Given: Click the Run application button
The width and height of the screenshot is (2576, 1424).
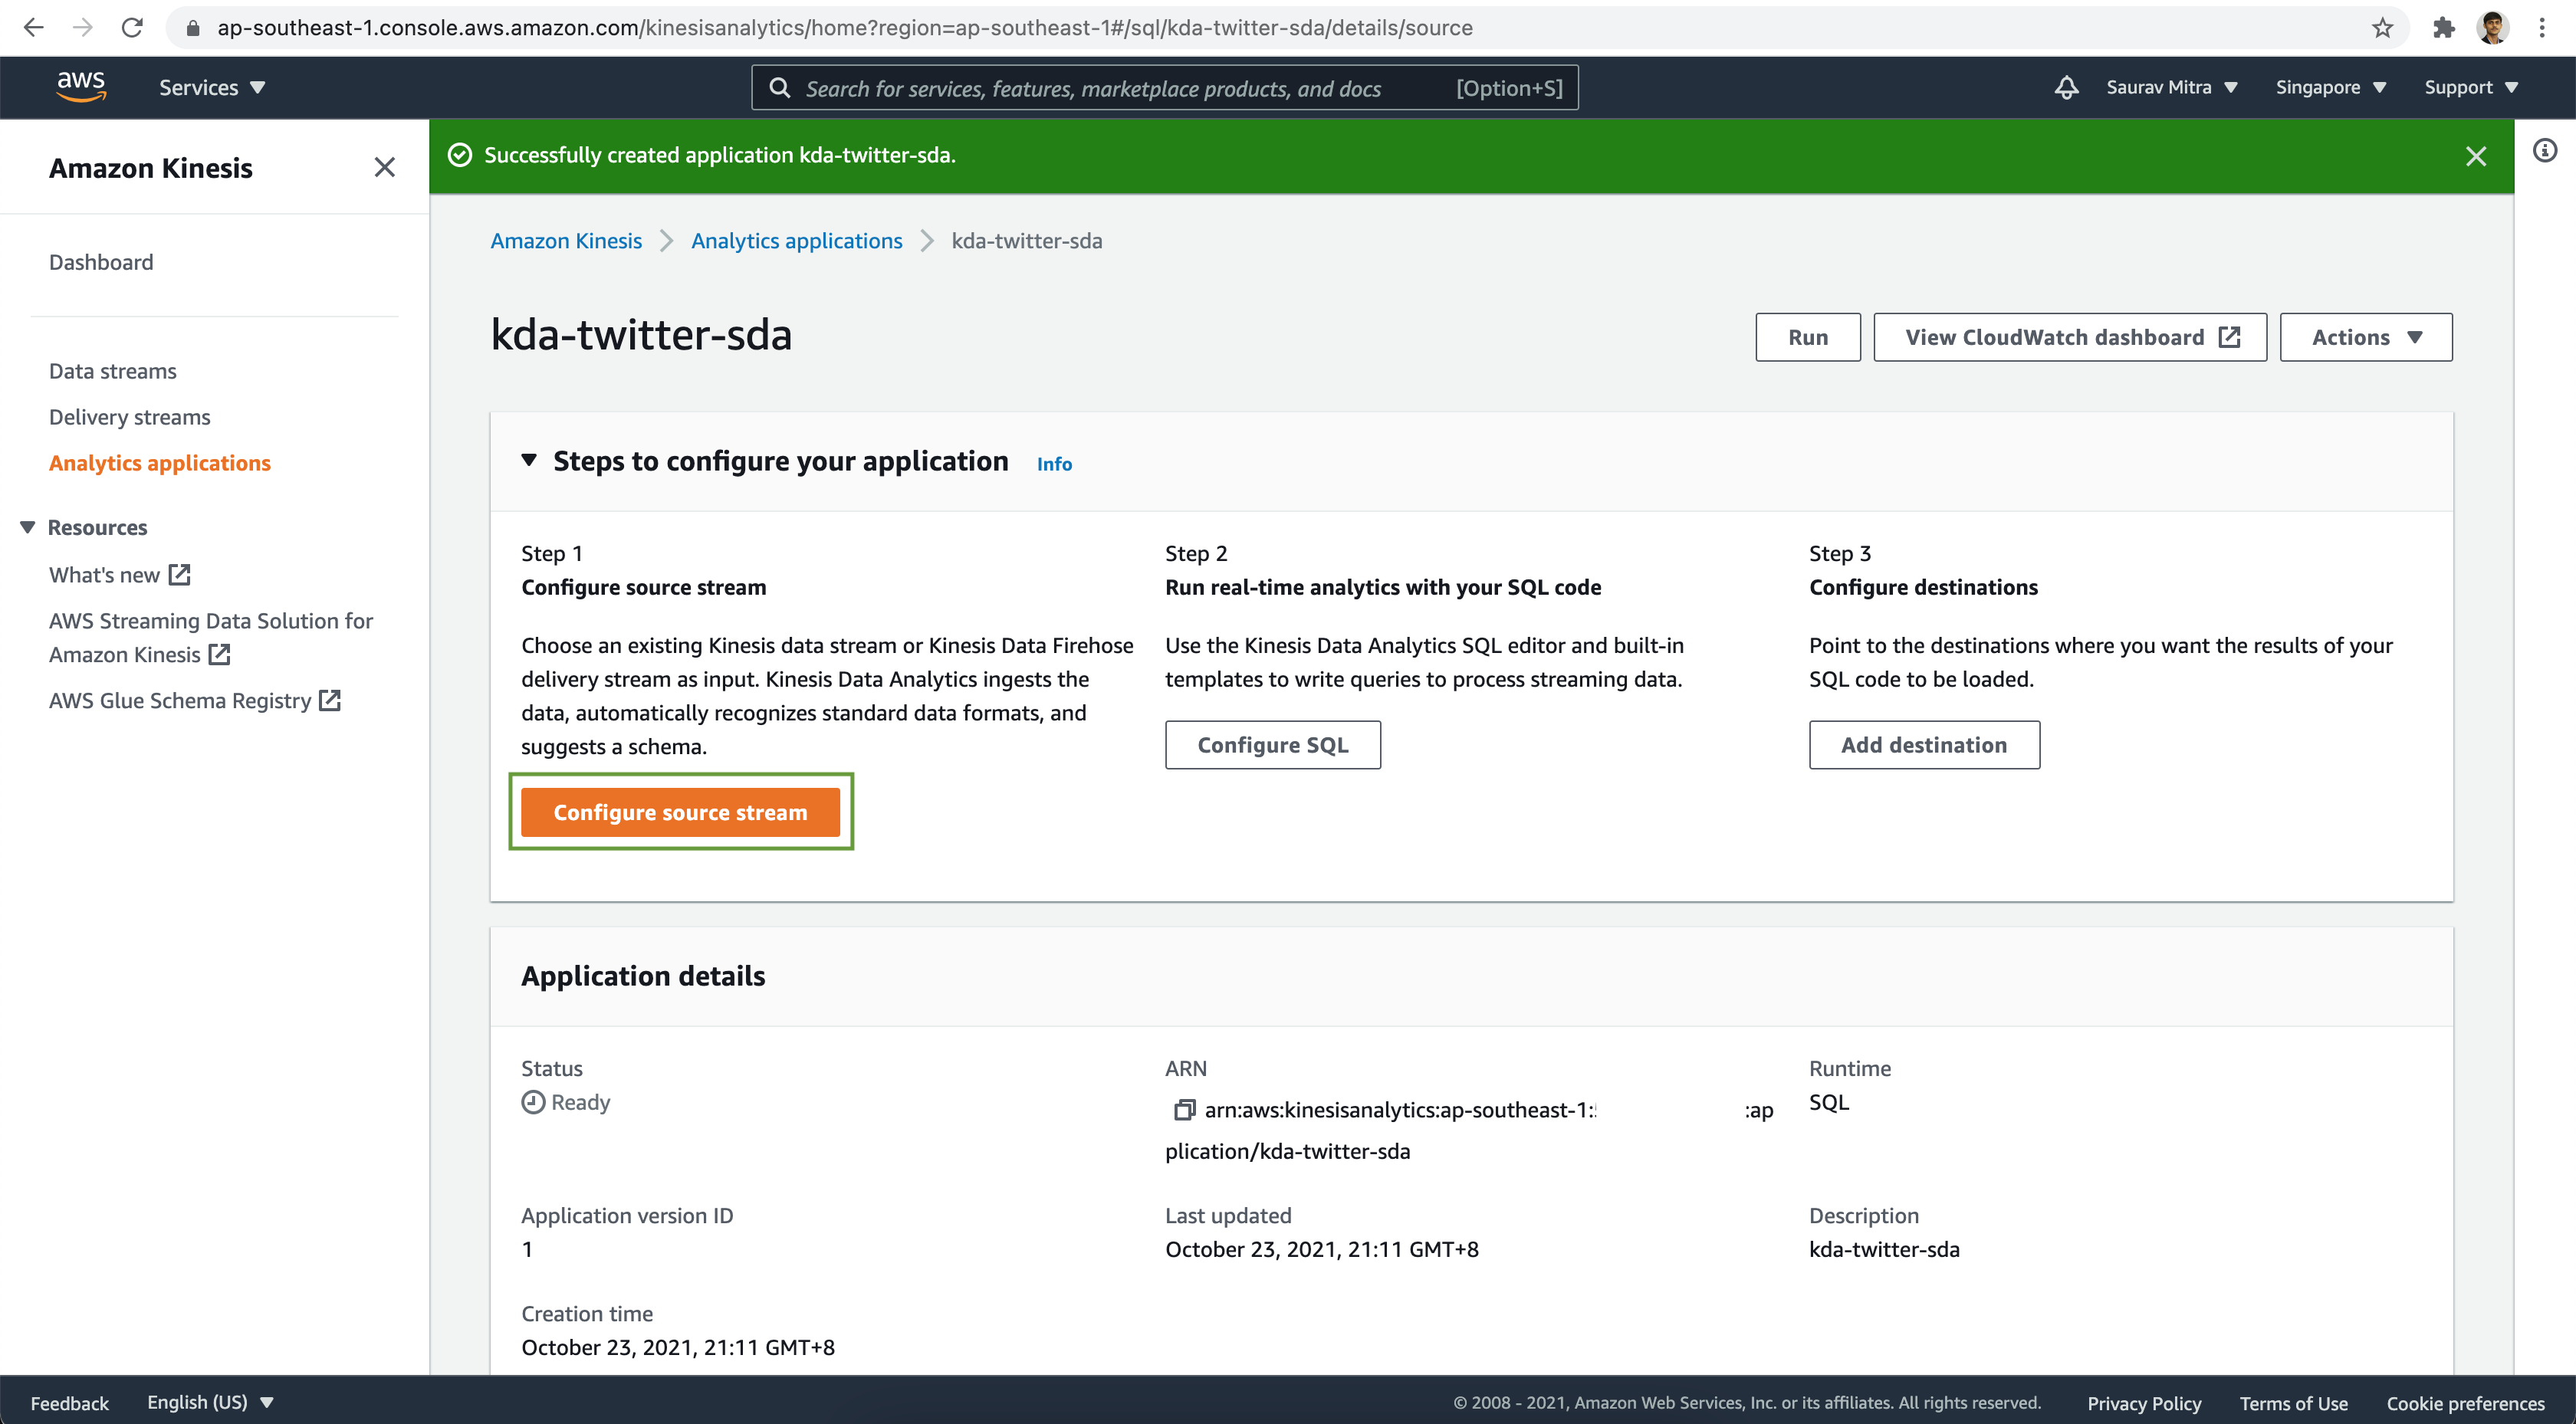Looking at the screenshot, I should pyautogui.click(x=1806, y=335).
